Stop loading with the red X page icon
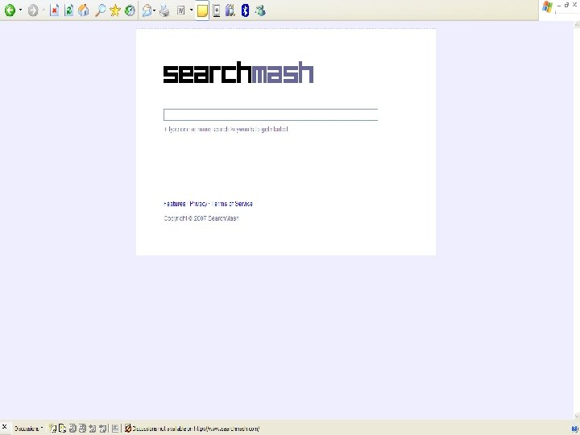Screen dimensions: 580x435 pyautogui.click(x=55, y=10)
